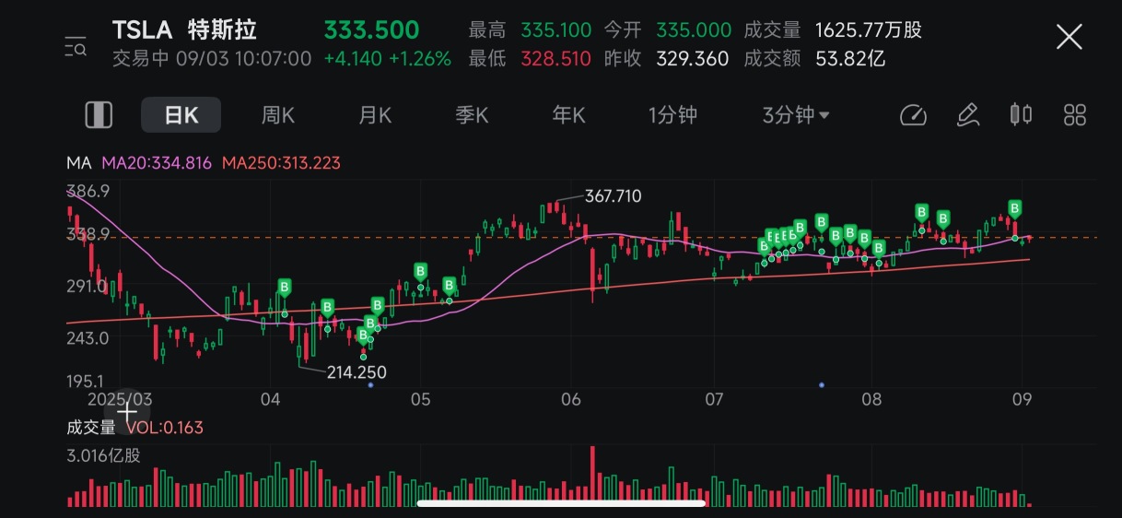Tap the white plus crosshair icon
1122x518 pixels.
(127, 413)
